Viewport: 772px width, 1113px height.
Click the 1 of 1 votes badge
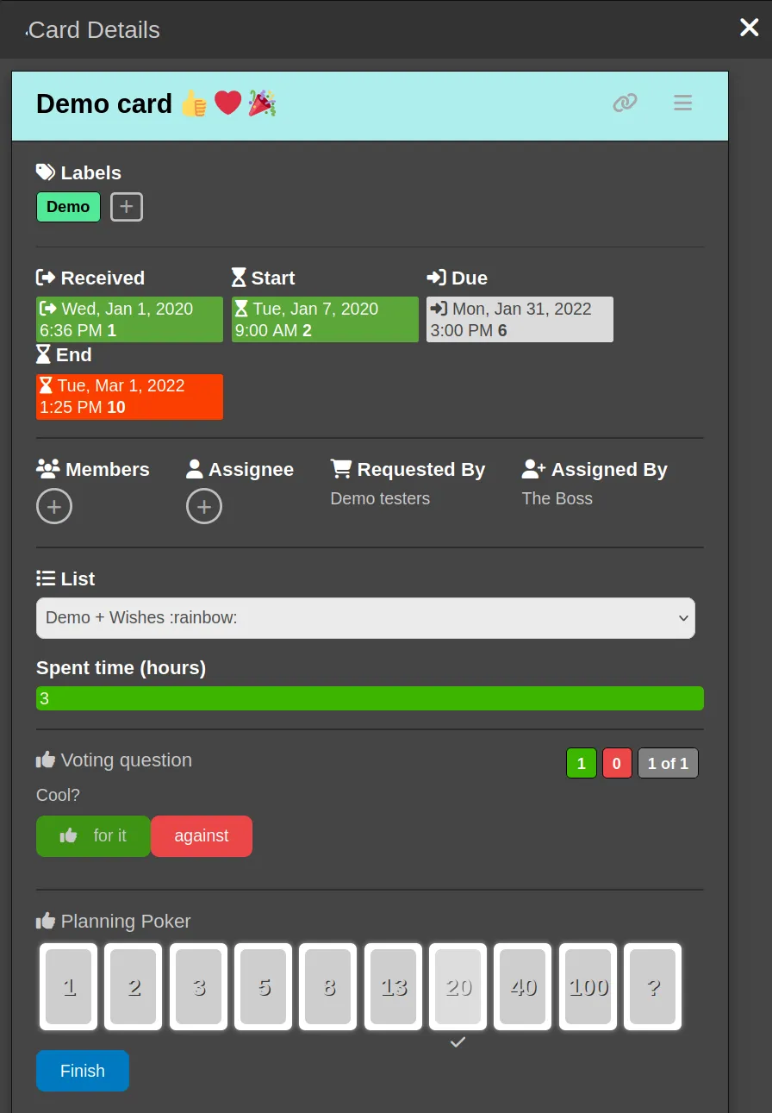(668, 764)
